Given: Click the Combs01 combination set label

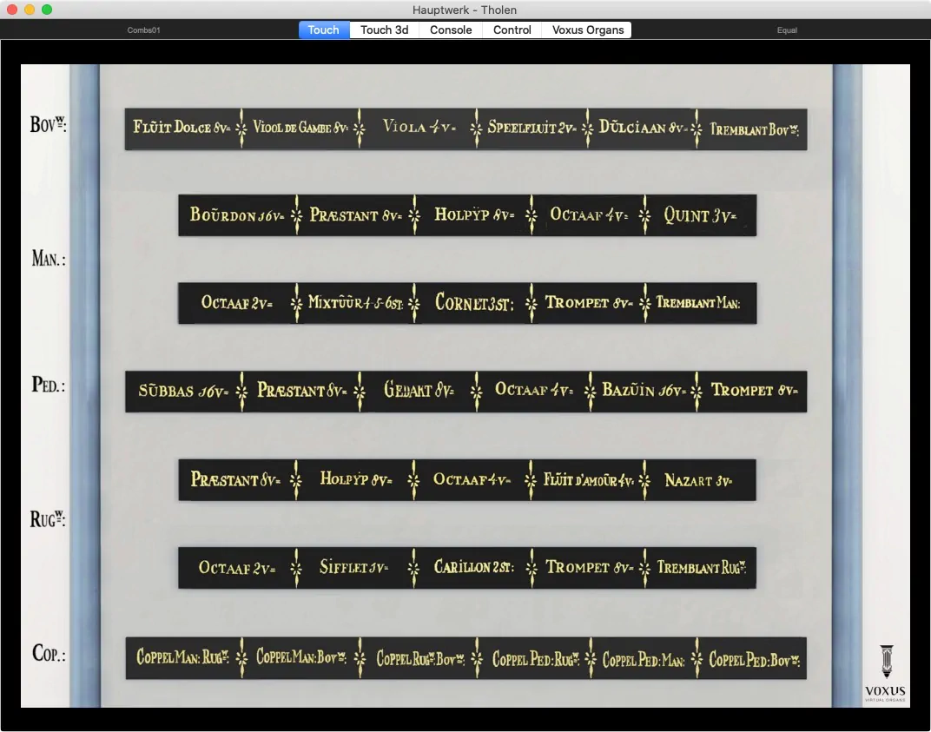Looking at the screenshot, I should point(143,30).
